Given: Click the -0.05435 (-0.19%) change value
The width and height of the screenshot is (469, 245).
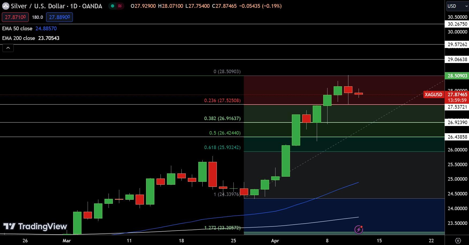Looking at the screenshot, I should pos(260,6).
